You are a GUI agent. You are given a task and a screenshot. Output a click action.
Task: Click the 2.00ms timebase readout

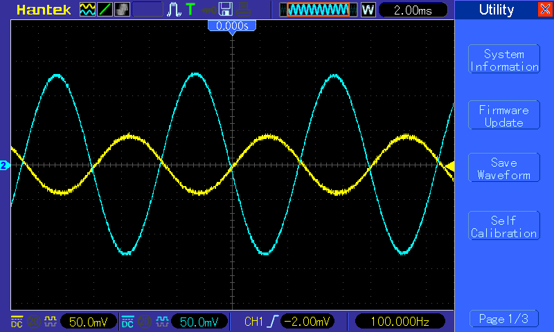tap(413, 10)
